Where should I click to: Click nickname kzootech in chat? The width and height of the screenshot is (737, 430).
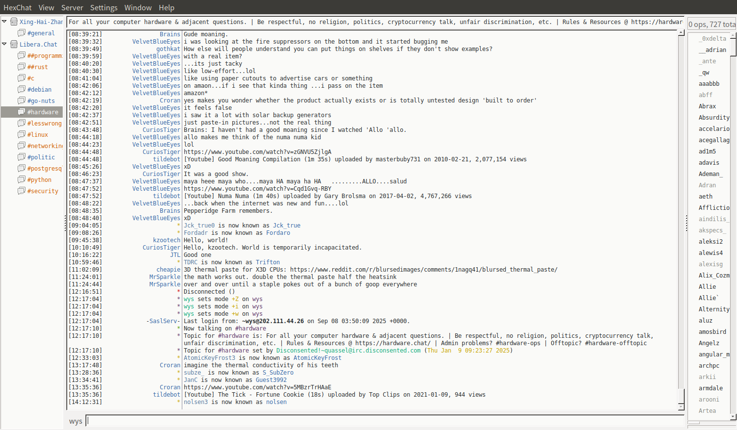point(167,240)
